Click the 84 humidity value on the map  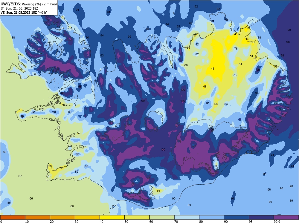point(226,104)
